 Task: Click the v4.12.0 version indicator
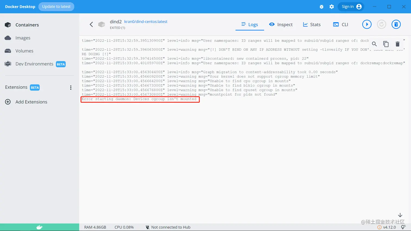click(x=387, y=227)
